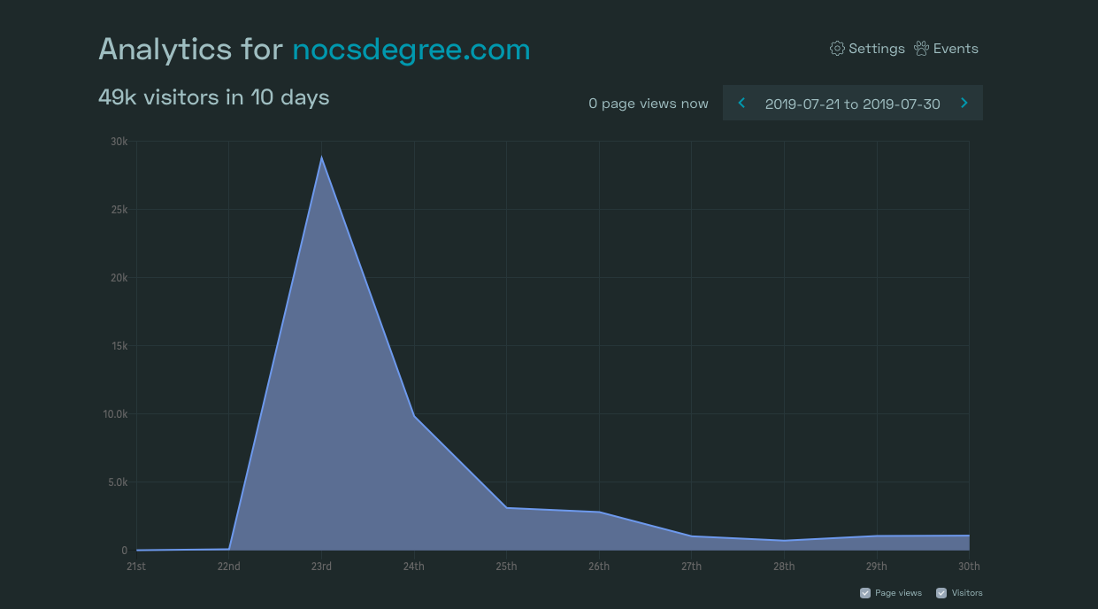This screenshot has width=1098, height=609.
Task: Click the '24th' x-axis label
Action: tap(414, 567)
